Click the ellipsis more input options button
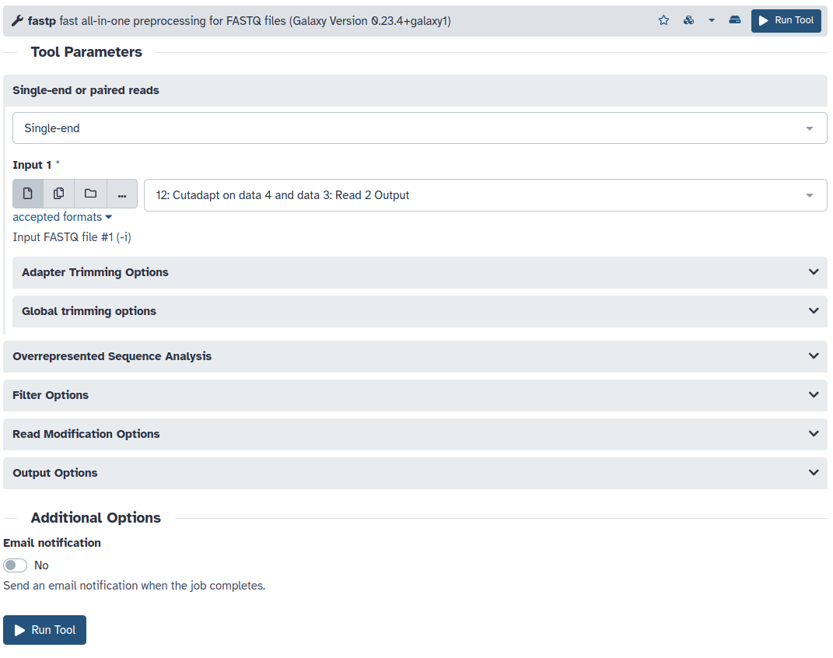Screen dimensions: 833x658 click(x=122, y=194)
